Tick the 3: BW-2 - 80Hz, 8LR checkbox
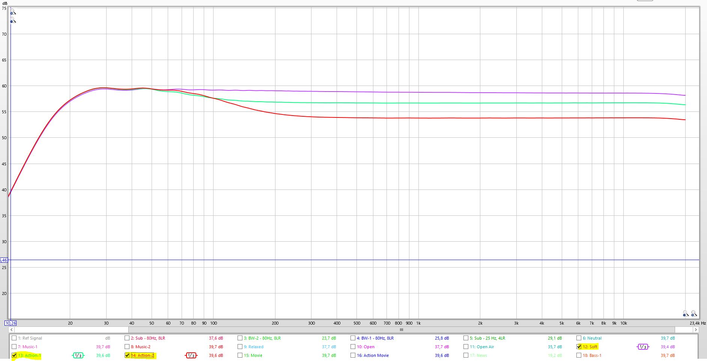707x361 pixels. [x=240, y=338]
